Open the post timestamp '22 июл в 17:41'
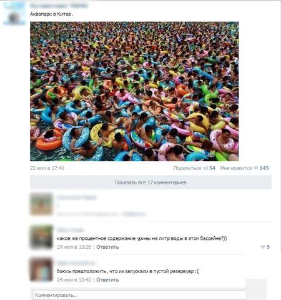The height and width of the screenshot is (300, 281). click(x=47, y=168)
